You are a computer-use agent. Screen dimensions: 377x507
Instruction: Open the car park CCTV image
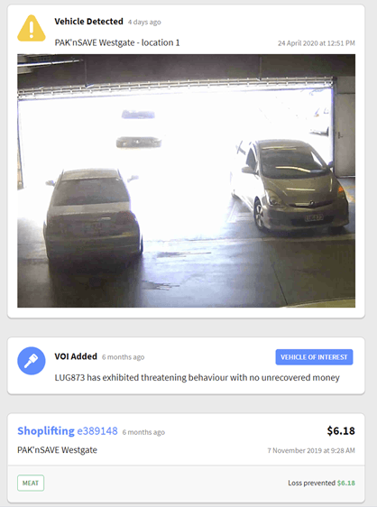(x=186, y=180)
